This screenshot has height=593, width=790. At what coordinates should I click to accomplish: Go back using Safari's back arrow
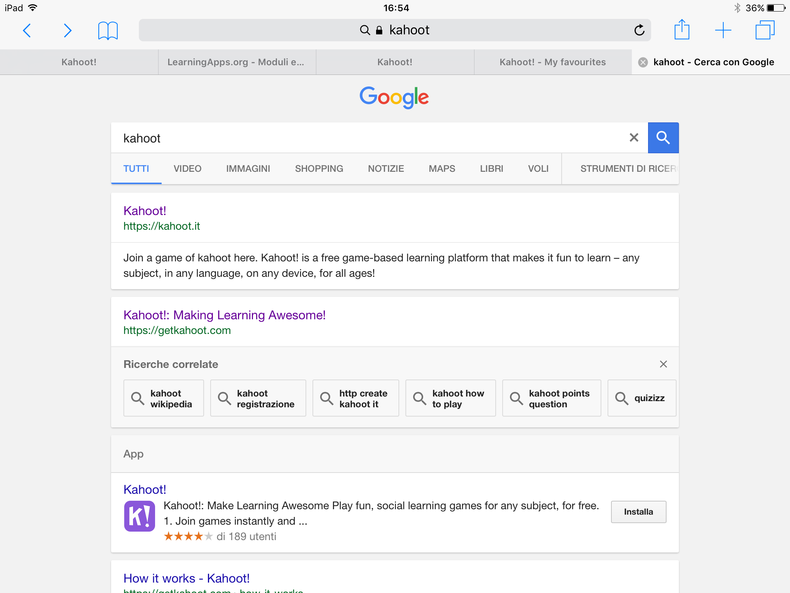[x=27, y=30]
